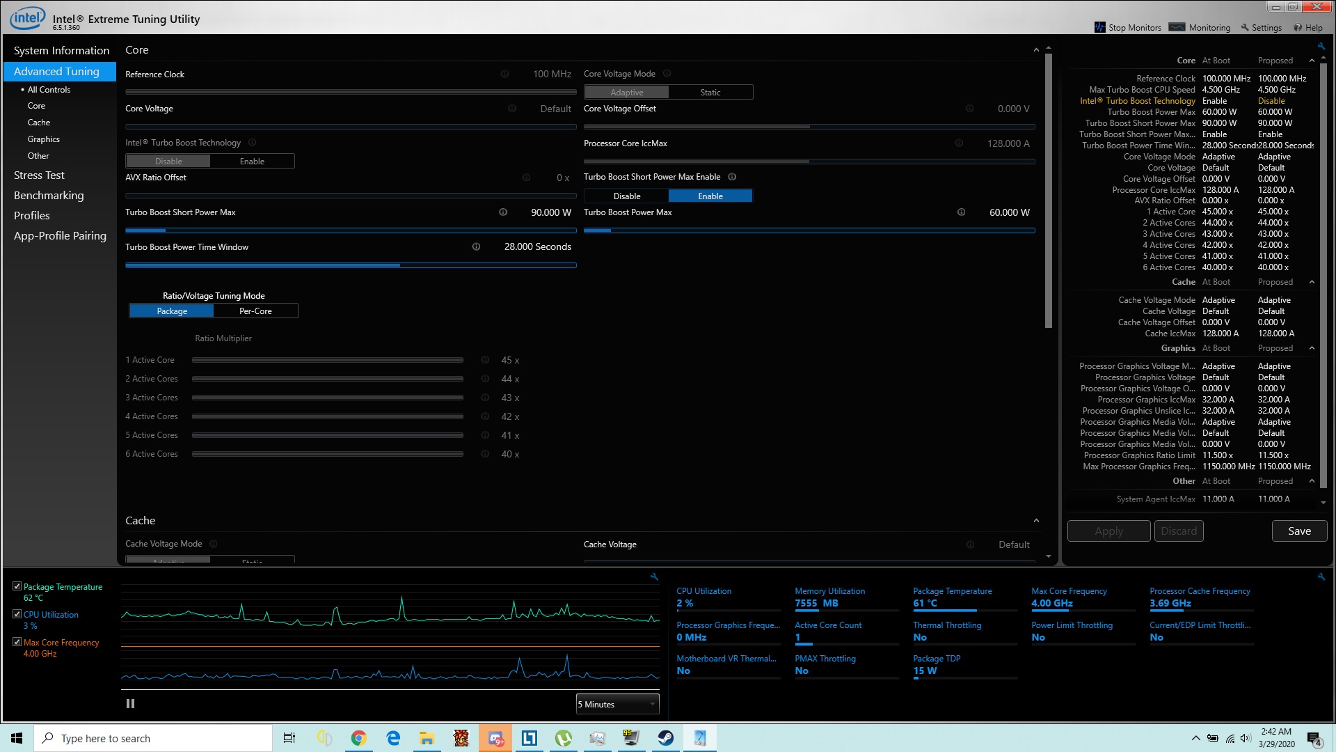Click info icon for Processor Core IccMax
The width and height of the screenshot is (1336, 752).
coord(959,143)
